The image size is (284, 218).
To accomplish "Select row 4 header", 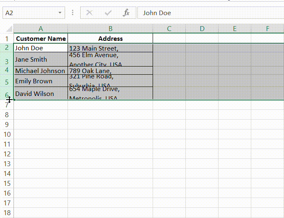I will [x=7, y=71].
